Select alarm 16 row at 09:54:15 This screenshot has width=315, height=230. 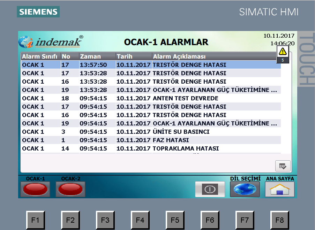click(151, 115)
